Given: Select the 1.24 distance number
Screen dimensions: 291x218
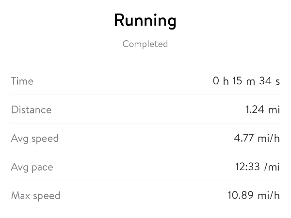Looking at the screenshot, I should click(x=255, y=109).
